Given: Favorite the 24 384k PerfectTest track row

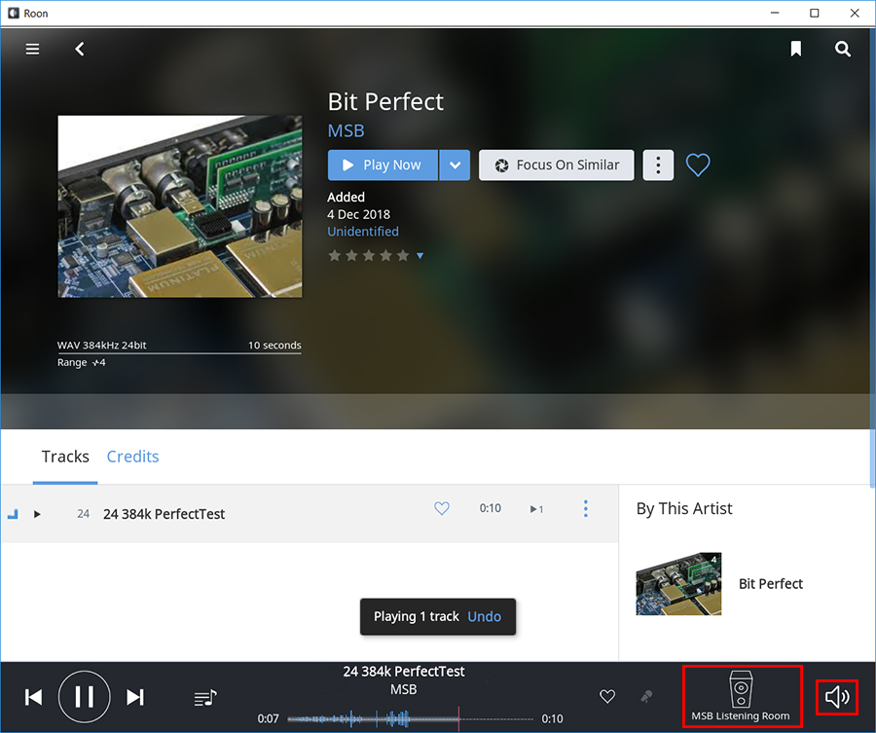Looking at the screenshot, I should point(442,508).
